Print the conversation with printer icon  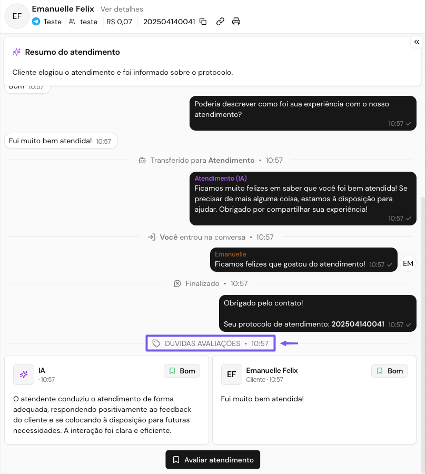(236, 22)
